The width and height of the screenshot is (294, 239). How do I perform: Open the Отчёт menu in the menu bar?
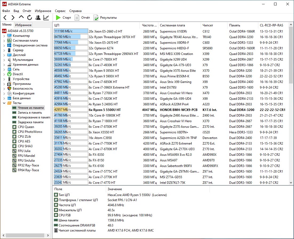click(27, 11)
